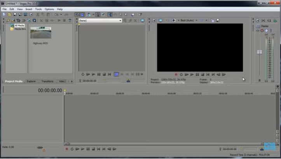Click Import Media icon in Project Media
Viewport: 281px width, 159px height.
click(13, 21)
